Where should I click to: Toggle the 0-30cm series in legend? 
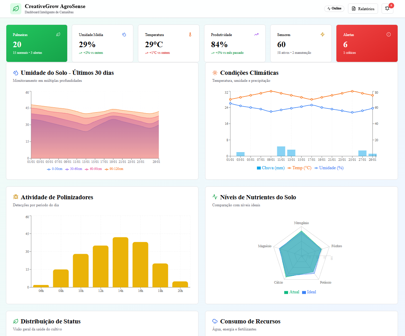tap(55, 169)
